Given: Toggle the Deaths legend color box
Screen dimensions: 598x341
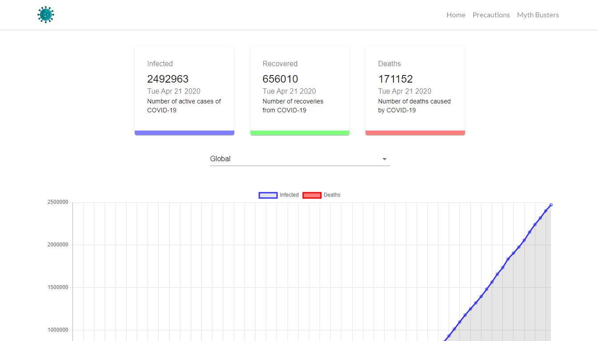Looking at the screenshot, I should (312, 195).
